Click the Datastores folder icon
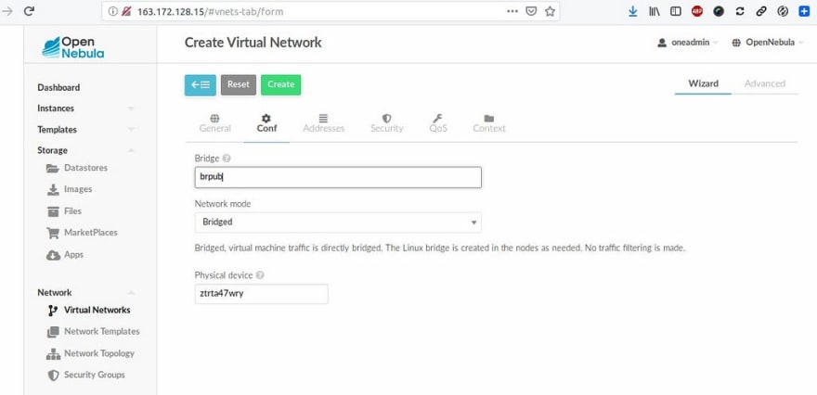 53,168
